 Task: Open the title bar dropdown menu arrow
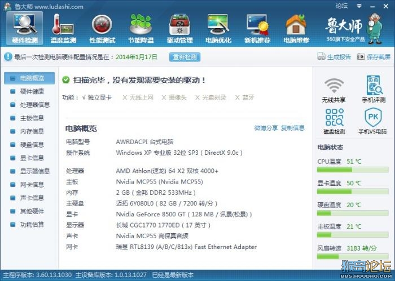[x=359, y=6]
